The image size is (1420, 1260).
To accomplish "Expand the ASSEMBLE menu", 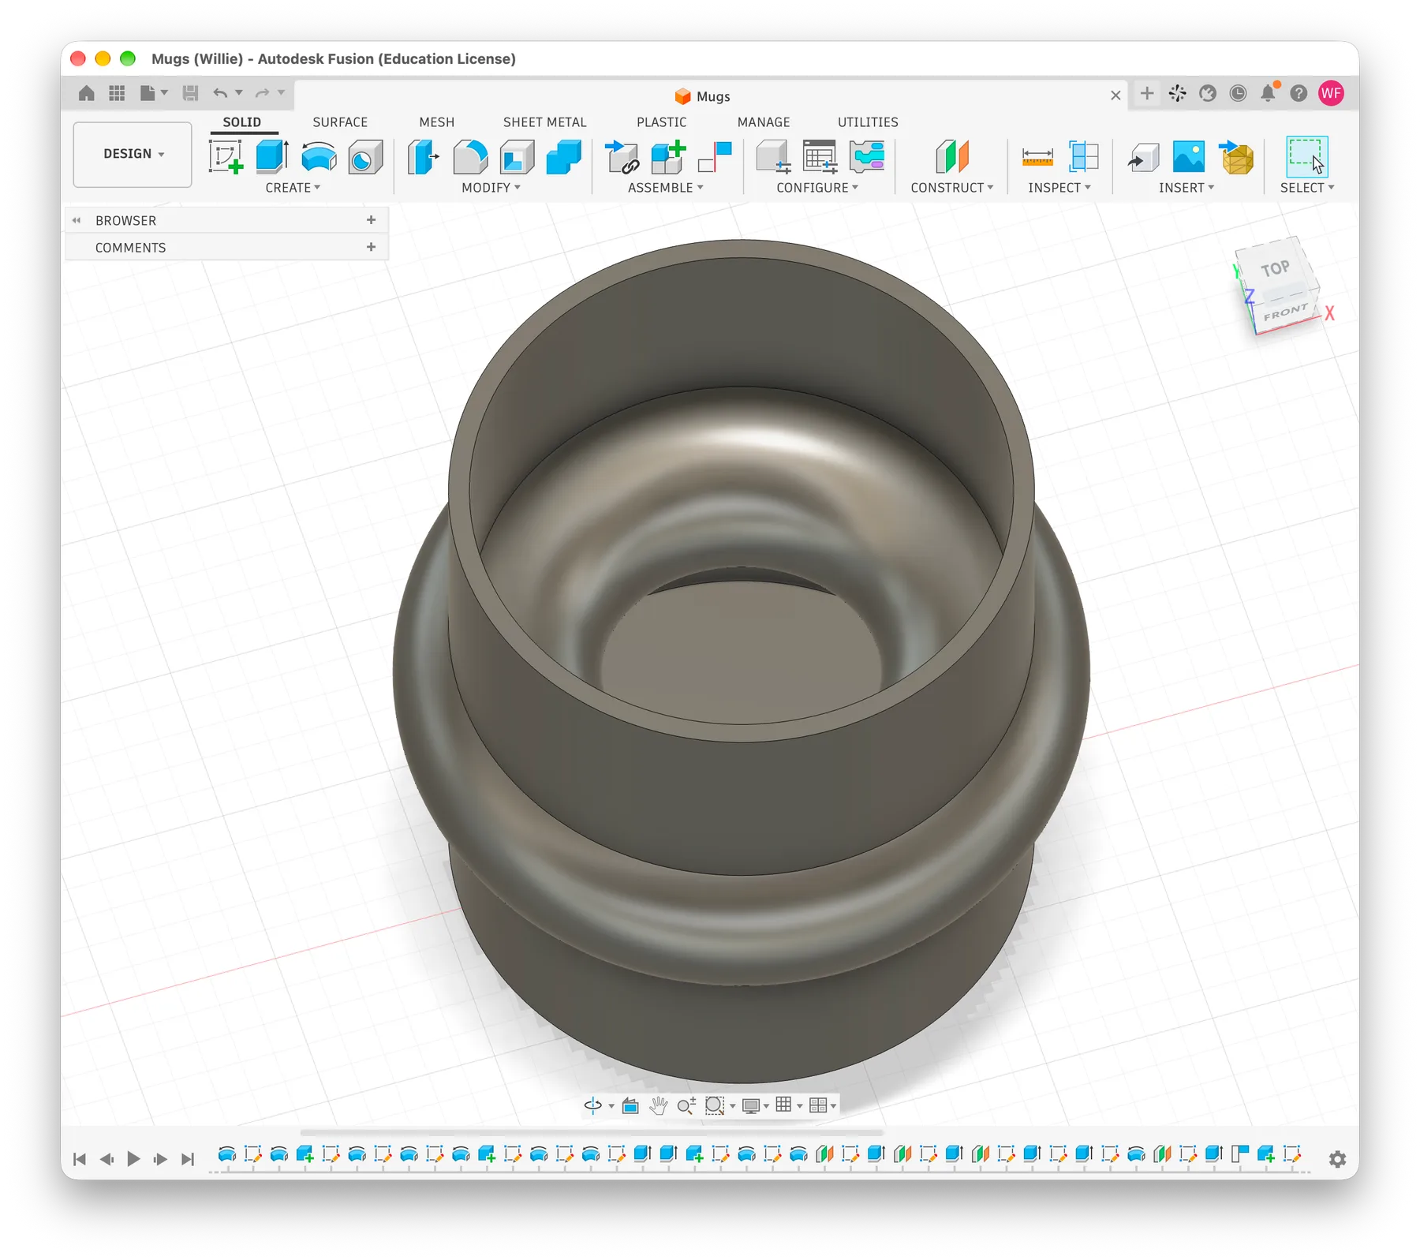I will (665, 188).
